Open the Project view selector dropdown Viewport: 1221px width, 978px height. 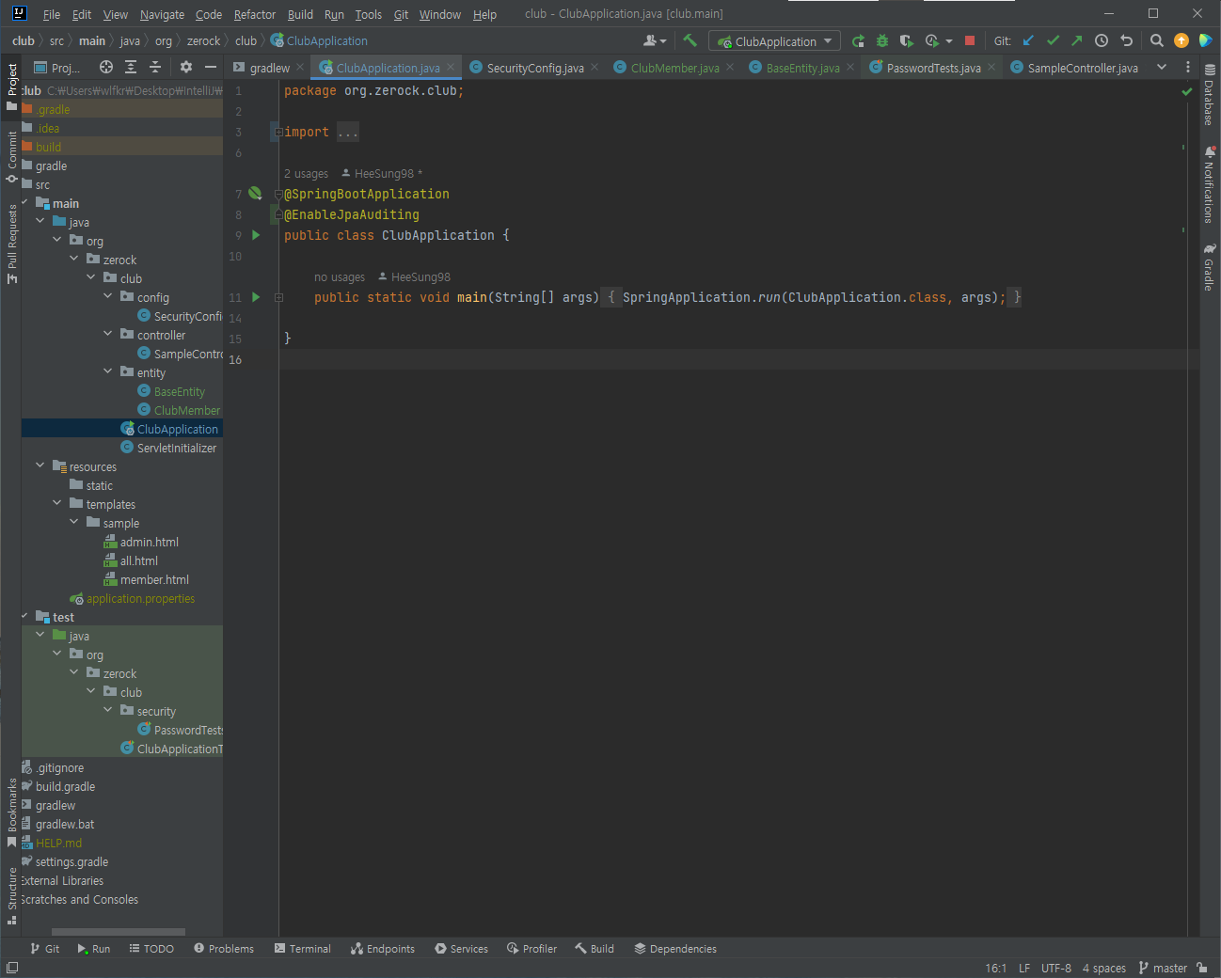(x=56, y=67)
